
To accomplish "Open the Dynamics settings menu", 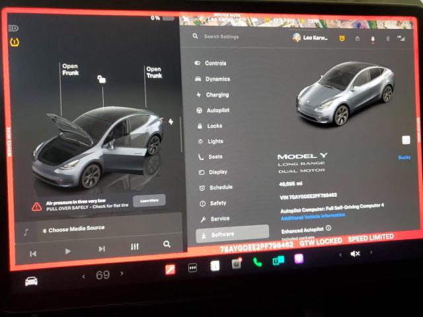I will (213, 79).
